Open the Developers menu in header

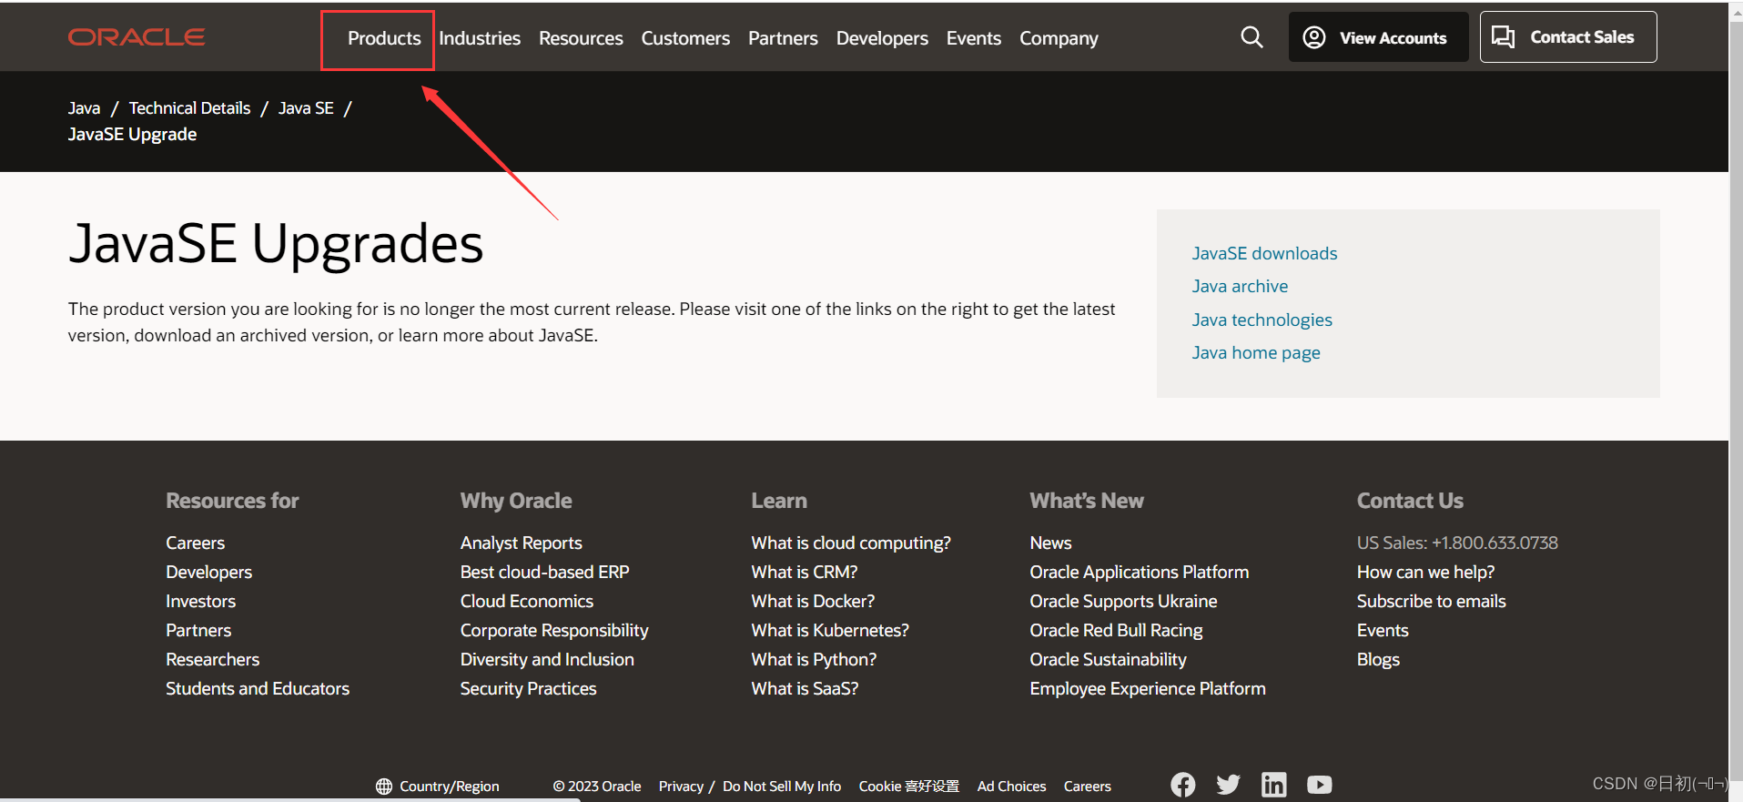point(882,38)
